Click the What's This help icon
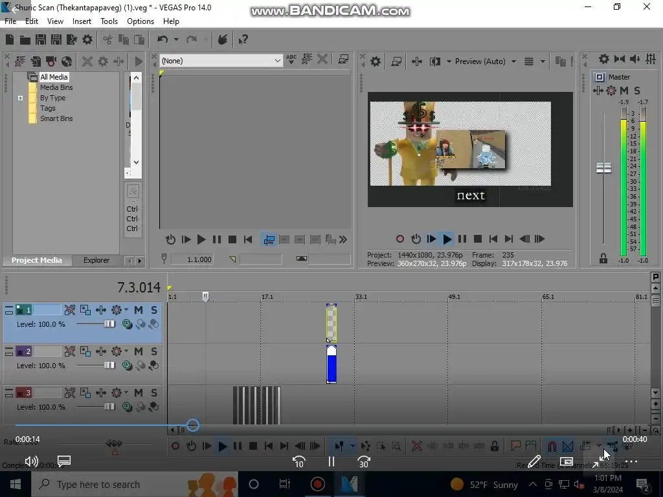 (x=243, y=39)
